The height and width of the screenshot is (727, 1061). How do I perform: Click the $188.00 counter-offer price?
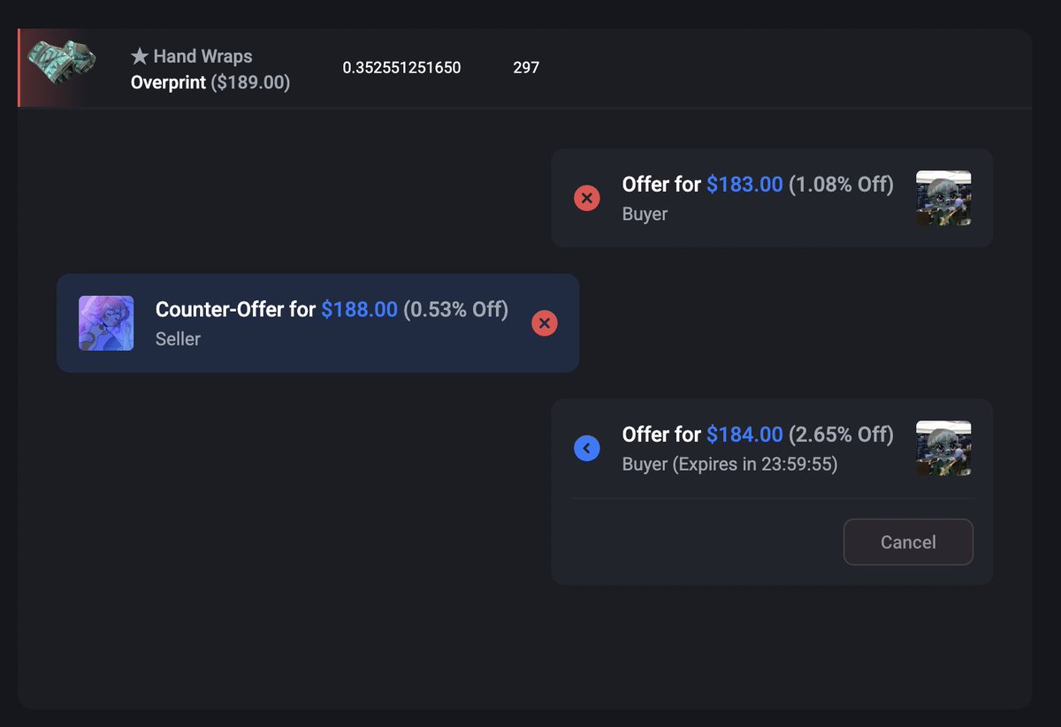[x=359, y=310]
